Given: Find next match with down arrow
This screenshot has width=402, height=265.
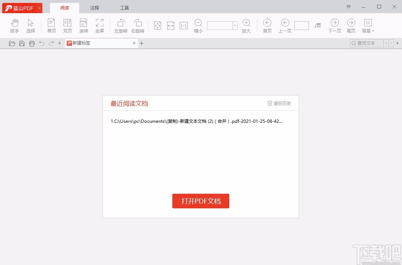Looking at the screenshot, I should pyautogui.click(x=391, y=43).
